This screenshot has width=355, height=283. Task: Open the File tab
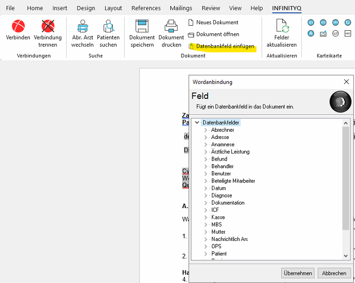10,8
